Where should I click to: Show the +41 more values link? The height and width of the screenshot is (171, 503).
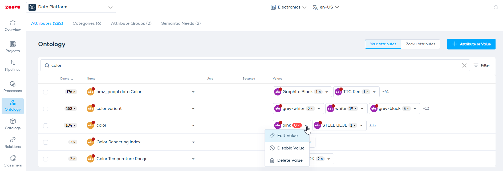point(385,91)
